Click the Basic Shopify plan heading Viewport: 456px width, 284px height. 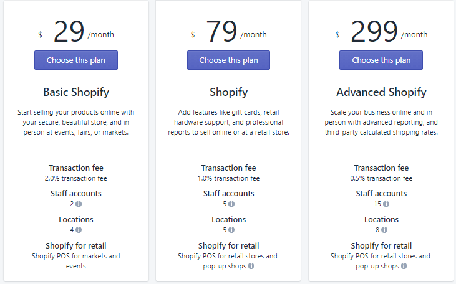[76, 92]
